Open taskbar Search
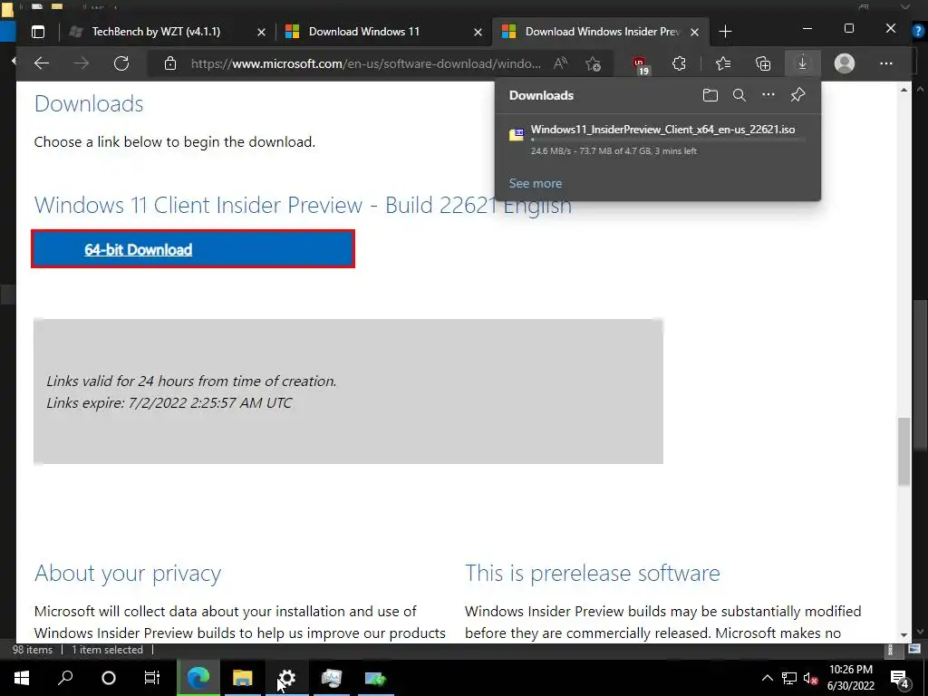The image size is (928, 696). click(x=65, y=678)
